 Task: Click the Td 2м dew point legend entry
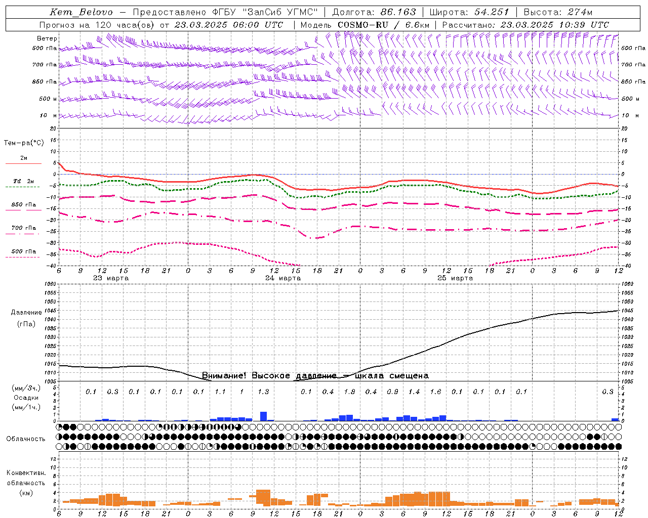tap(24, 181)
